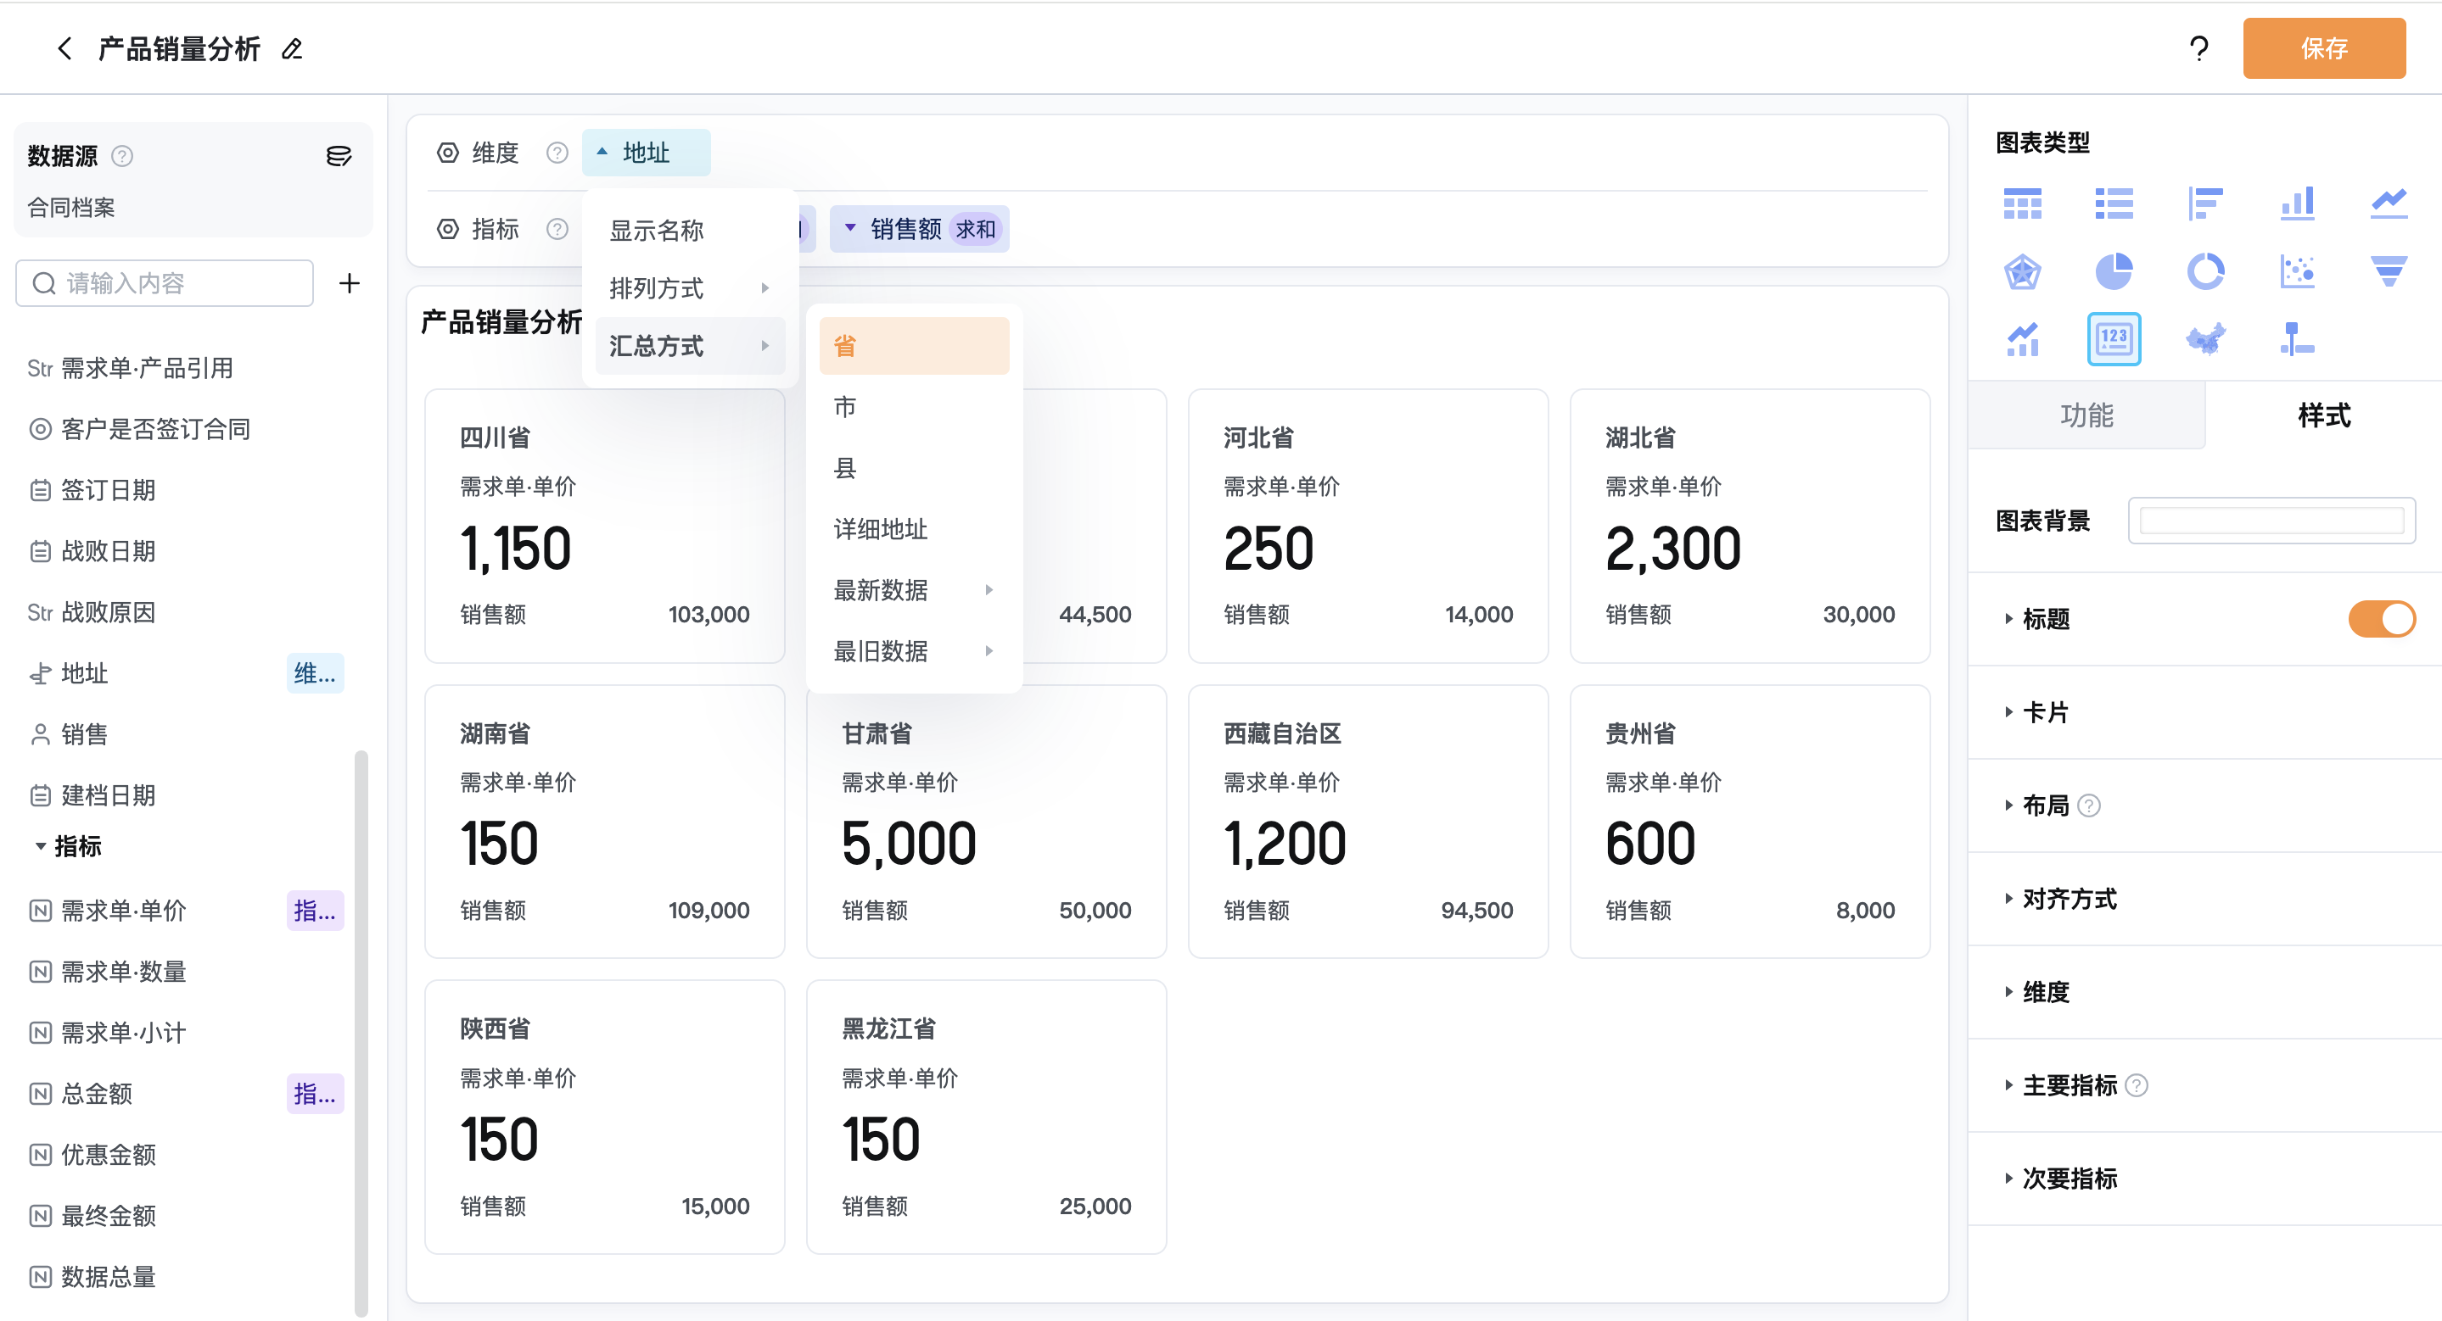Open the 图表背景 color picker
Screen dimensions: 2442x1321
click(2271, 520)
